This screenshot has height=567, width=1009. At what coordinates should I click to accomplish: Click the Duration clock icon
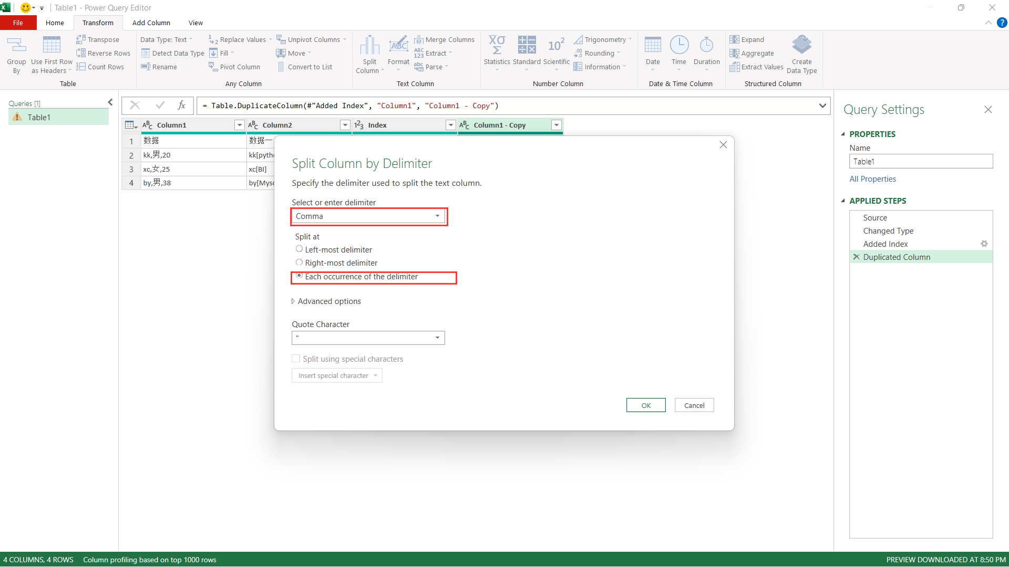706,46
